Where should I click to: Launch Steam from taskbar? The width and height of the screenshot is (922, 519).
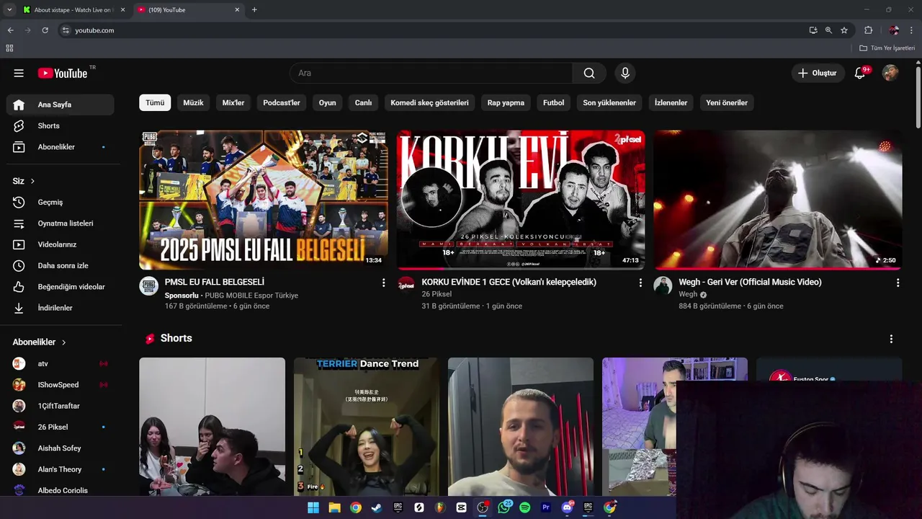pyautogui.click(x=377, y=507)
